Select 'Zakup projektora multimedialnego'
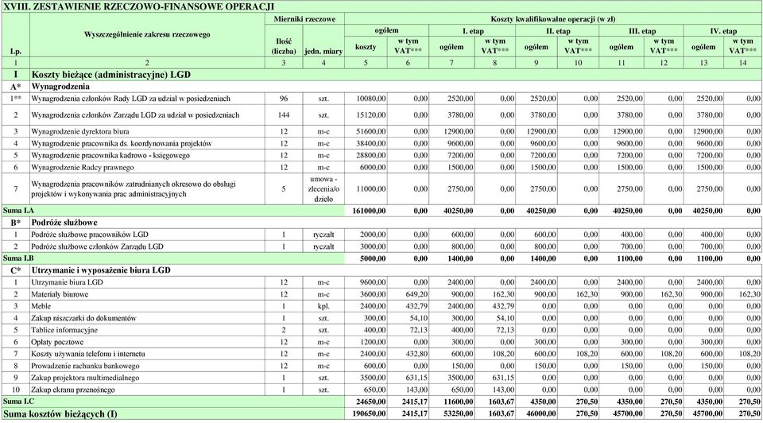This screenshot has height=423, width=763. (85, 377)
